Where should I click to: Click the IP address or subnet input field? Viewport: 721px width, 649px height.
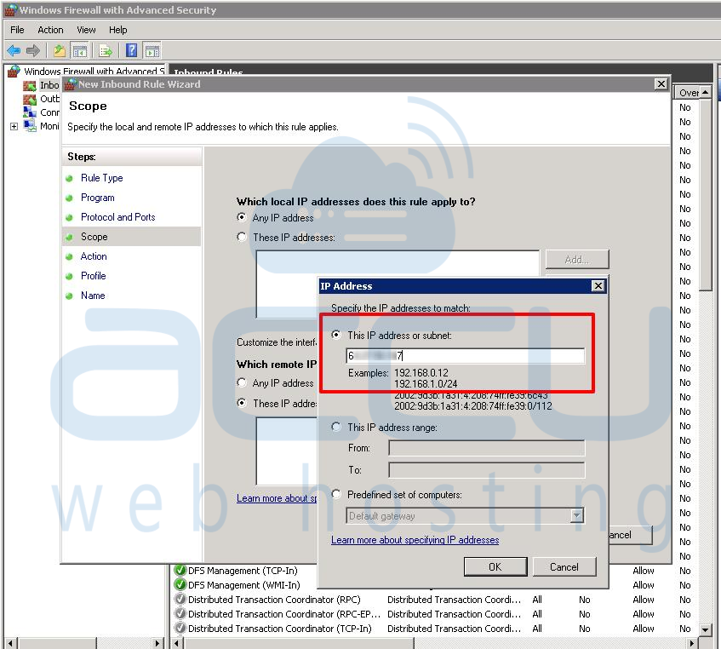pos(465,355)
